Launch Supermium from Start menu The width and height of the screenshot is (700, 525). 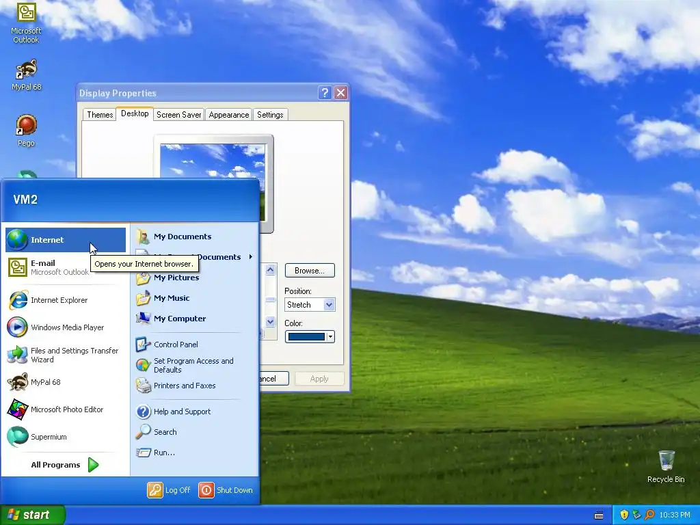click(66, 437)
